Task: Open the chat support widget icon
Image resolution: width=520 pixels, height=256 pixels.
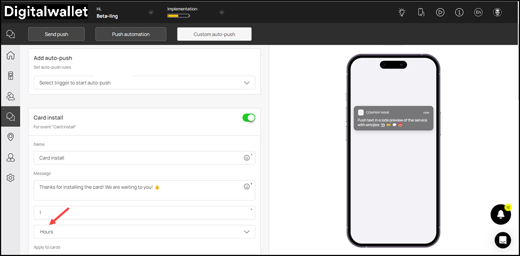Action: 502,240
